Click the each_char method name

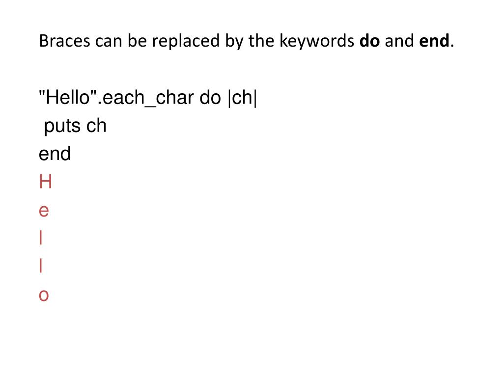pyautogui.click(x=148, y=98)
